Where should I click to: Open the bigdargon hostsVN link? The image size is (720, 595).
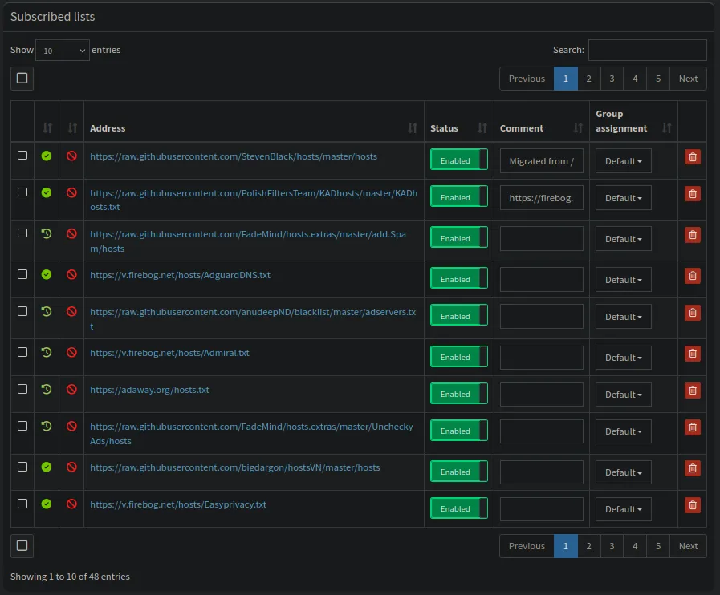(x=234, y=467)
